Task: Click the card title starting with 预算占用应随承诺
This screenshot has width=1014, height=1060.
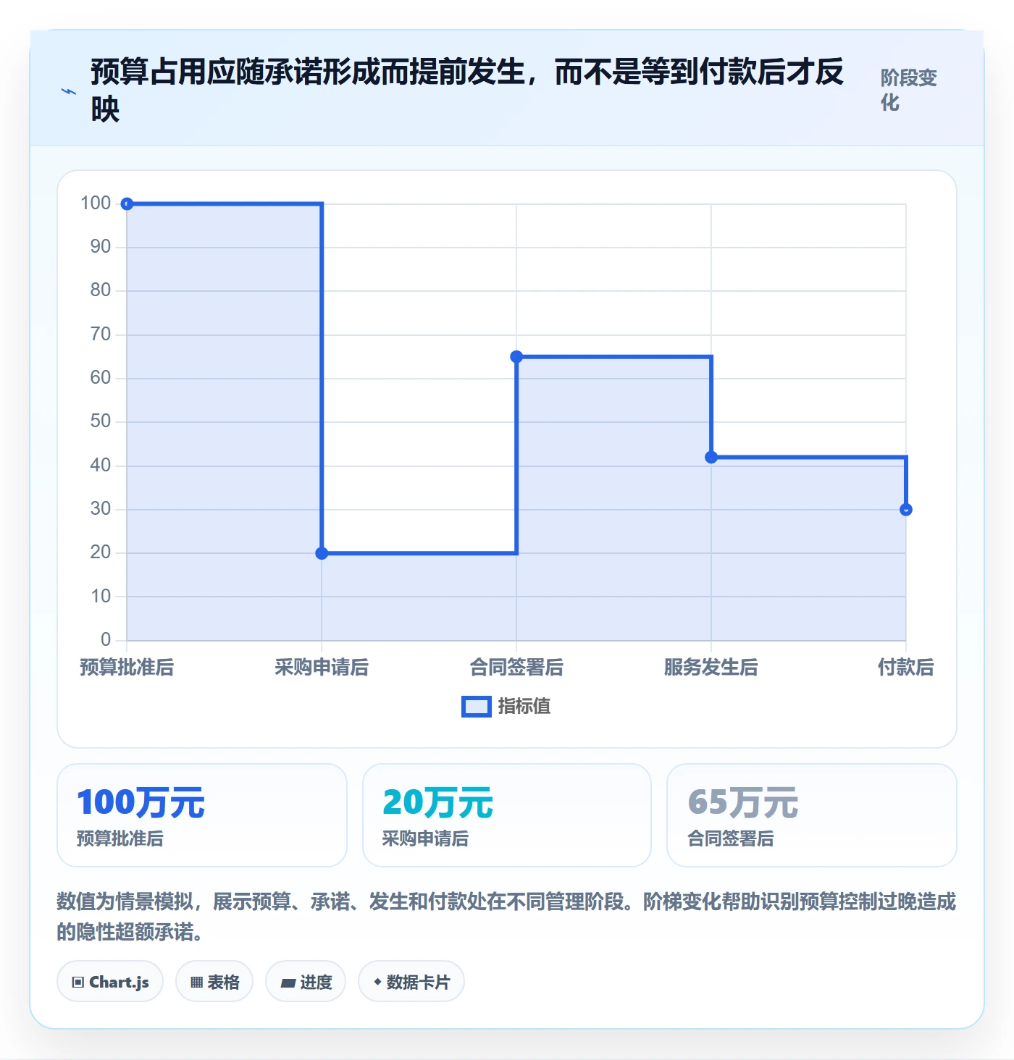Action: [x=467, y=91]
